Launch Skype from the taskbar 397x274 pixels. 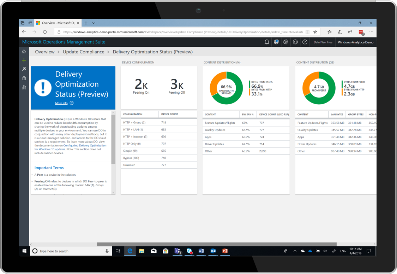click(x=190, y=251)
